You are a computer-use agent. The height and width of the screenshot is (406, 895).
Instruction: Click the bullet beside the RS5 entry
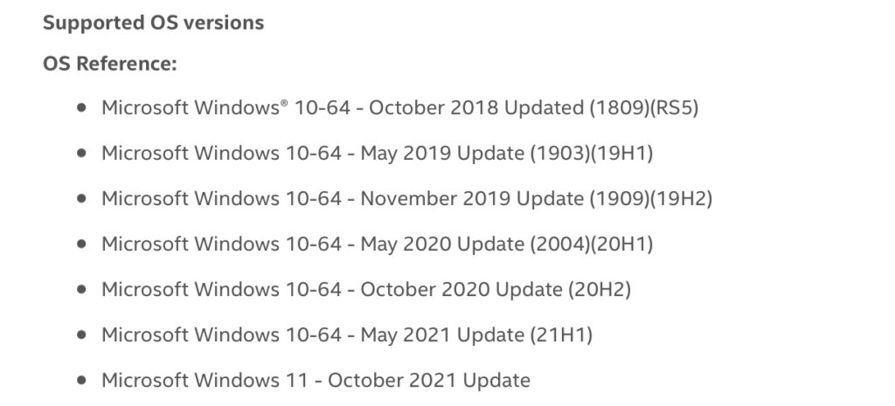coord(81,107)
